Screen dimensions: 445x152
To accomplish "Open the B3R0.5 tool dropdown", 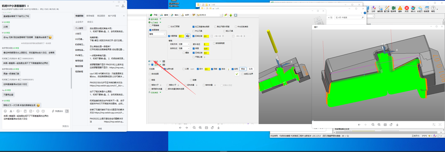I will [x=209, y=15].
